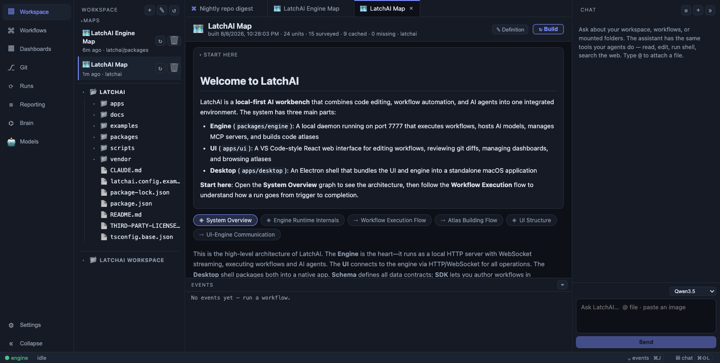Screen dimensions: 720x363
Task: Expand the vendor folder
Action: (x=94, y=159)
